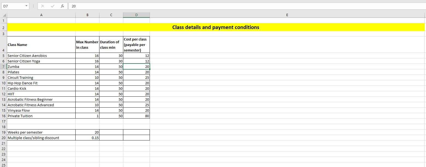Viewport: 426px width, 167px height.
Task: Click the yellow title 'Class details and payment conditions'
Action: 216,27
